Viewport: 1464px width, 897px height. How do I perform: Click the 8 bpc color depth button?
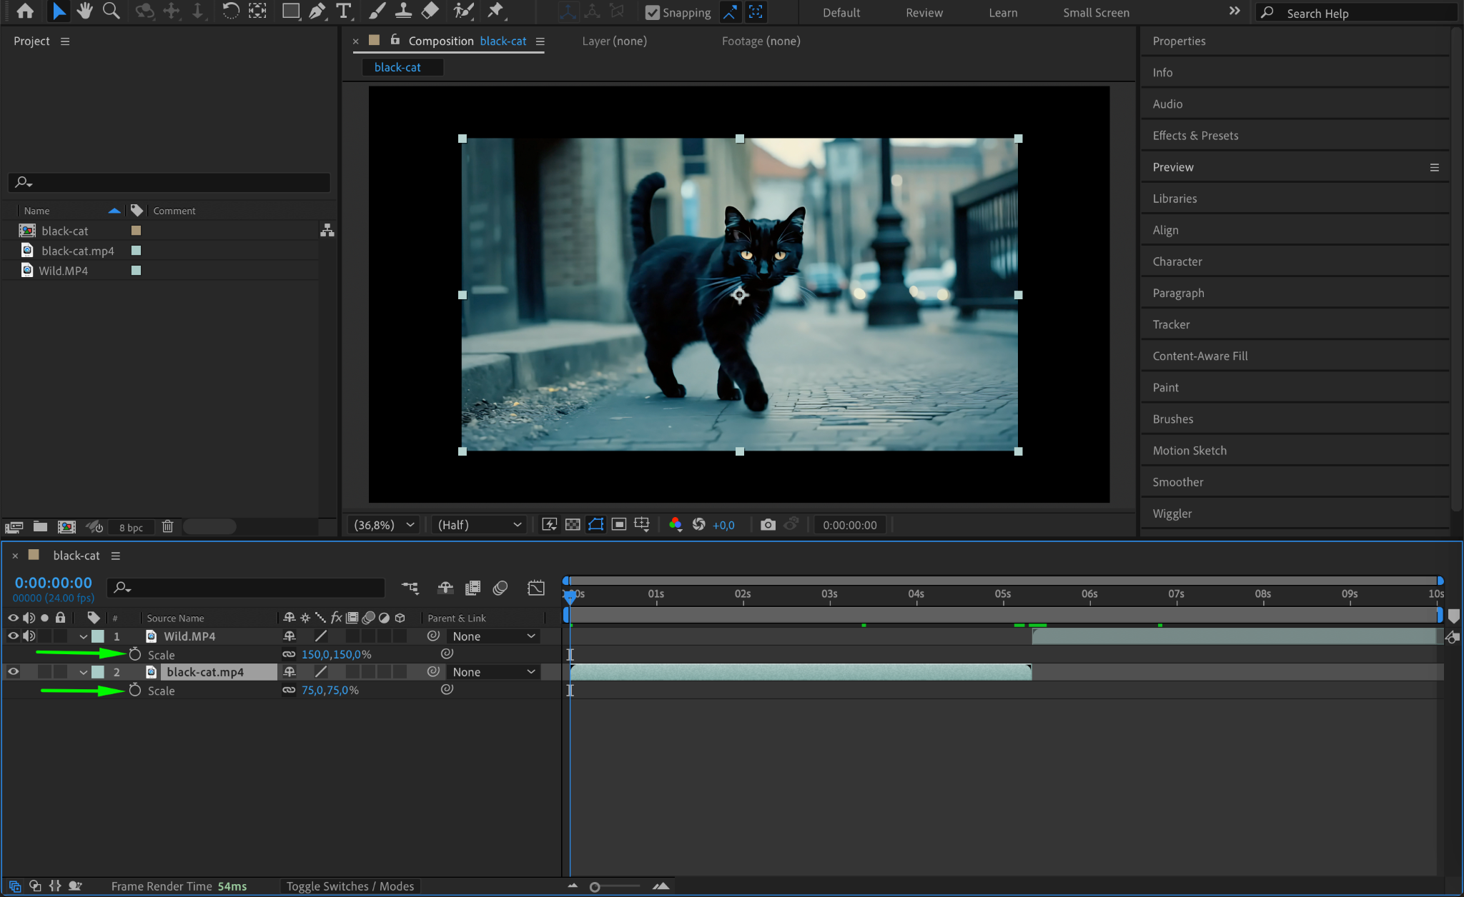click(131, 528)
